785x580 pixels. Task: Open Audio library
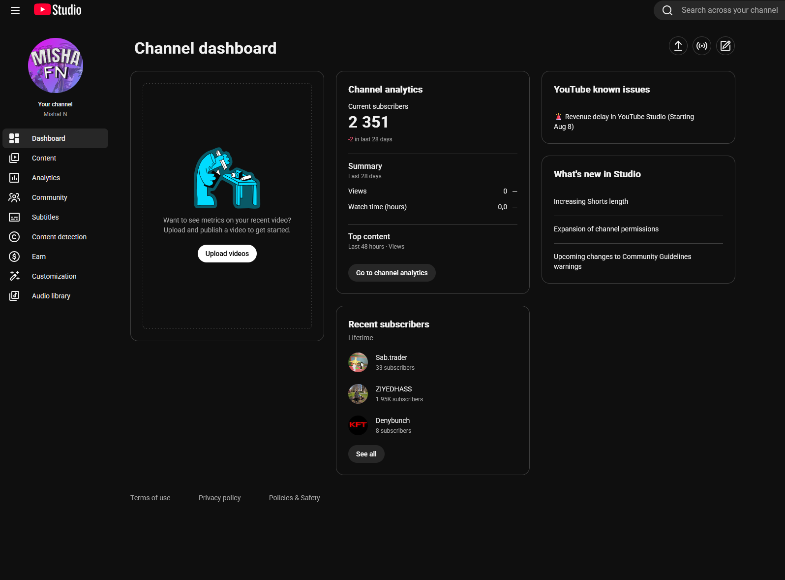[55, 296]
